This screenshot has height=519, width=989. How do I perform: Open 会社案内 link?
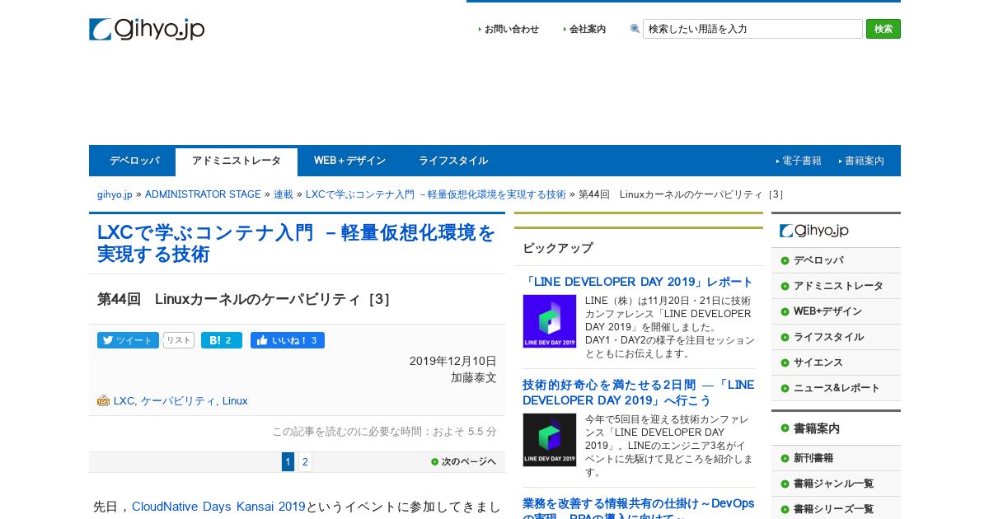click(587, 29)
